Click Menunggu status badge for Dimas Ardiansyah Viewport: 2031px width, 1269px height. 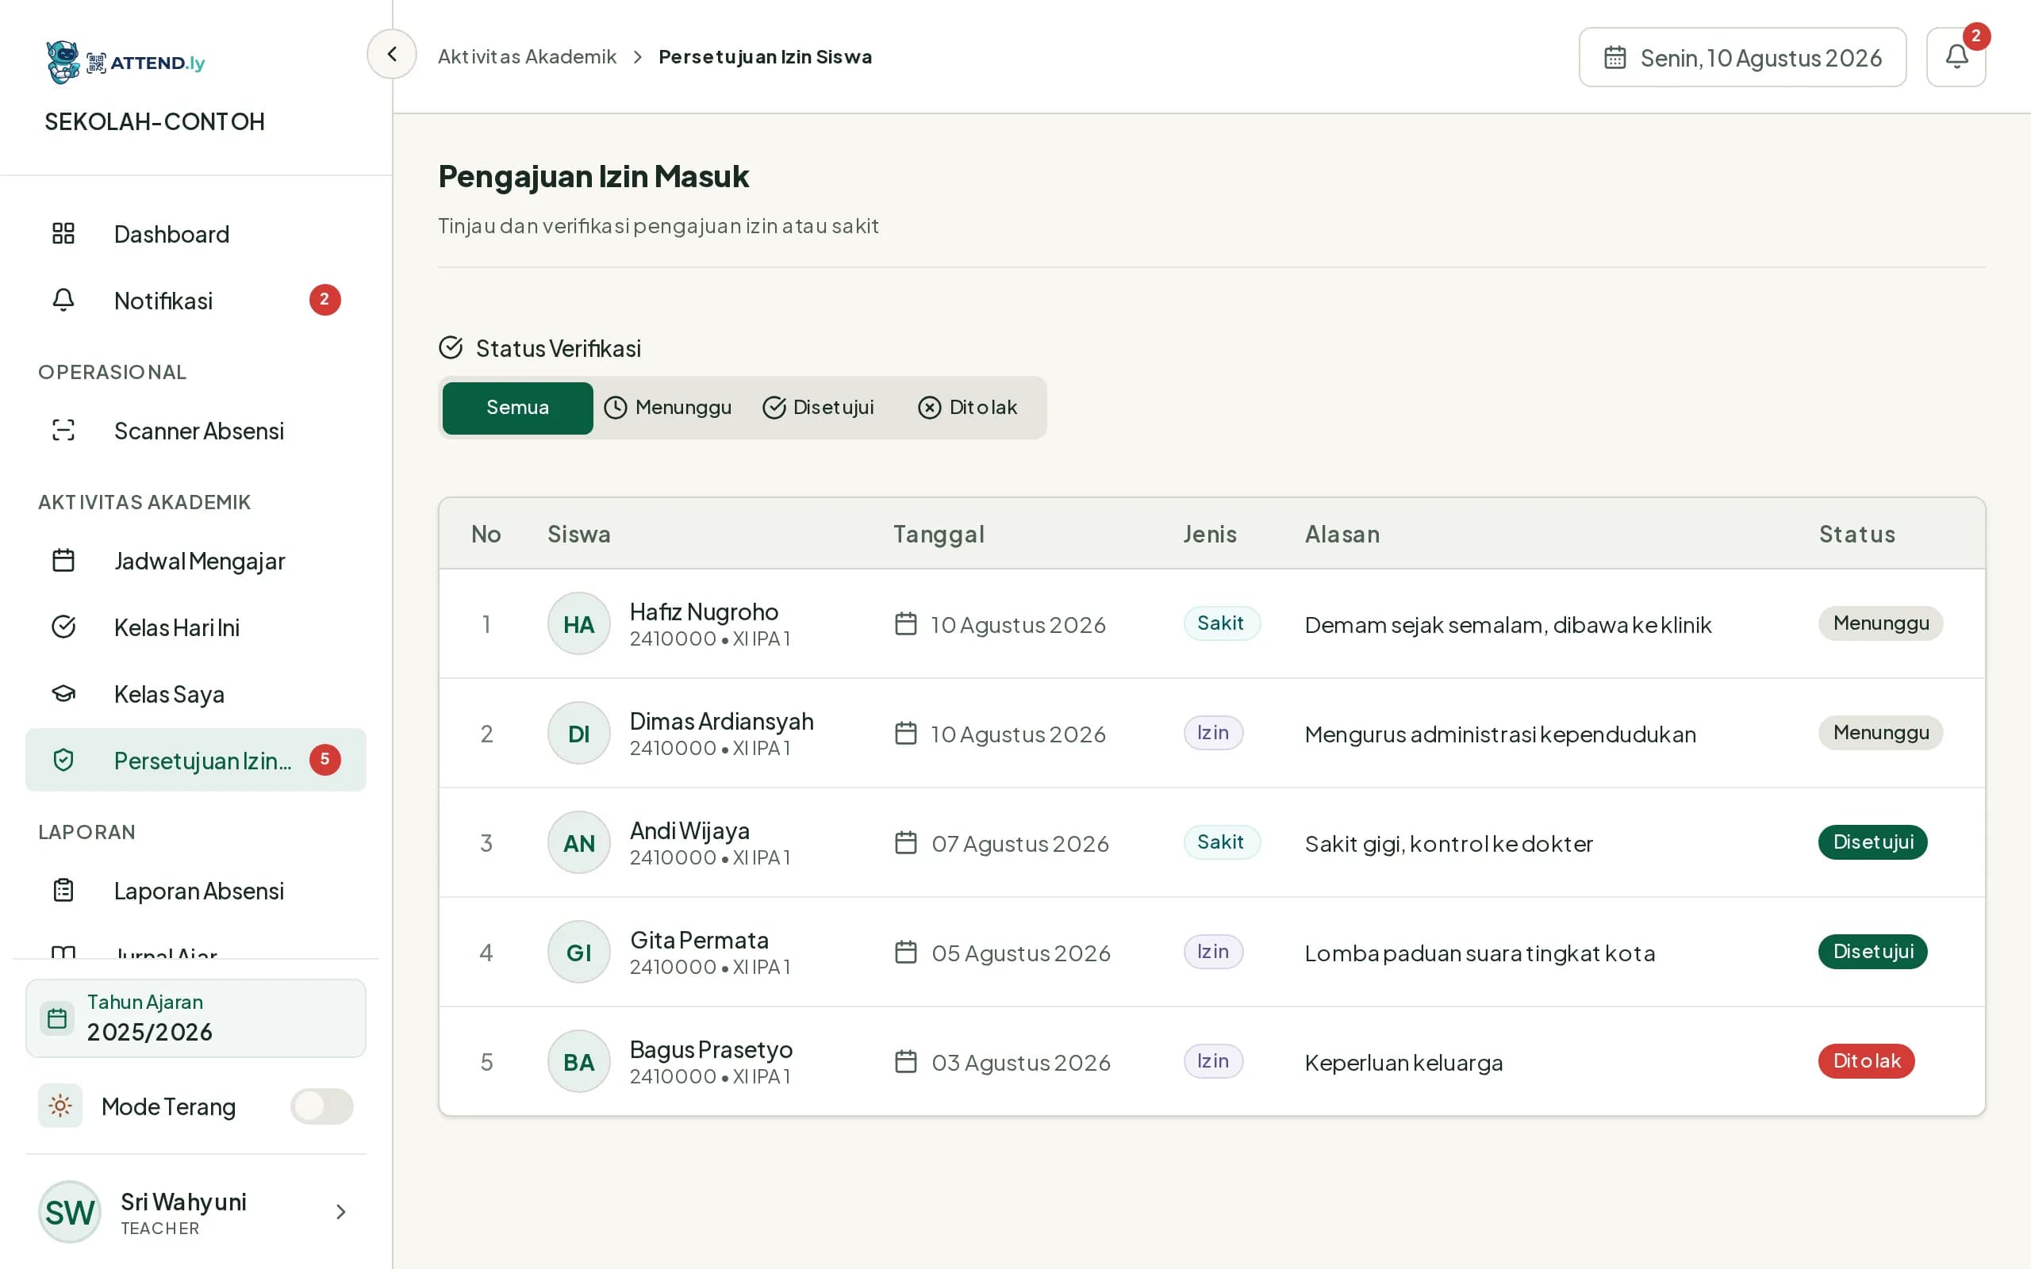click(1881, 733)
